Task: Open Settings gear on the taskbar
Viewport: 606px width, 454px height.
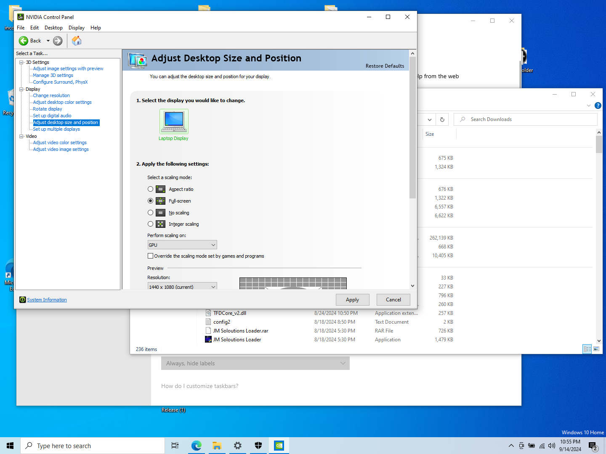Action: [x=238, y=446]
